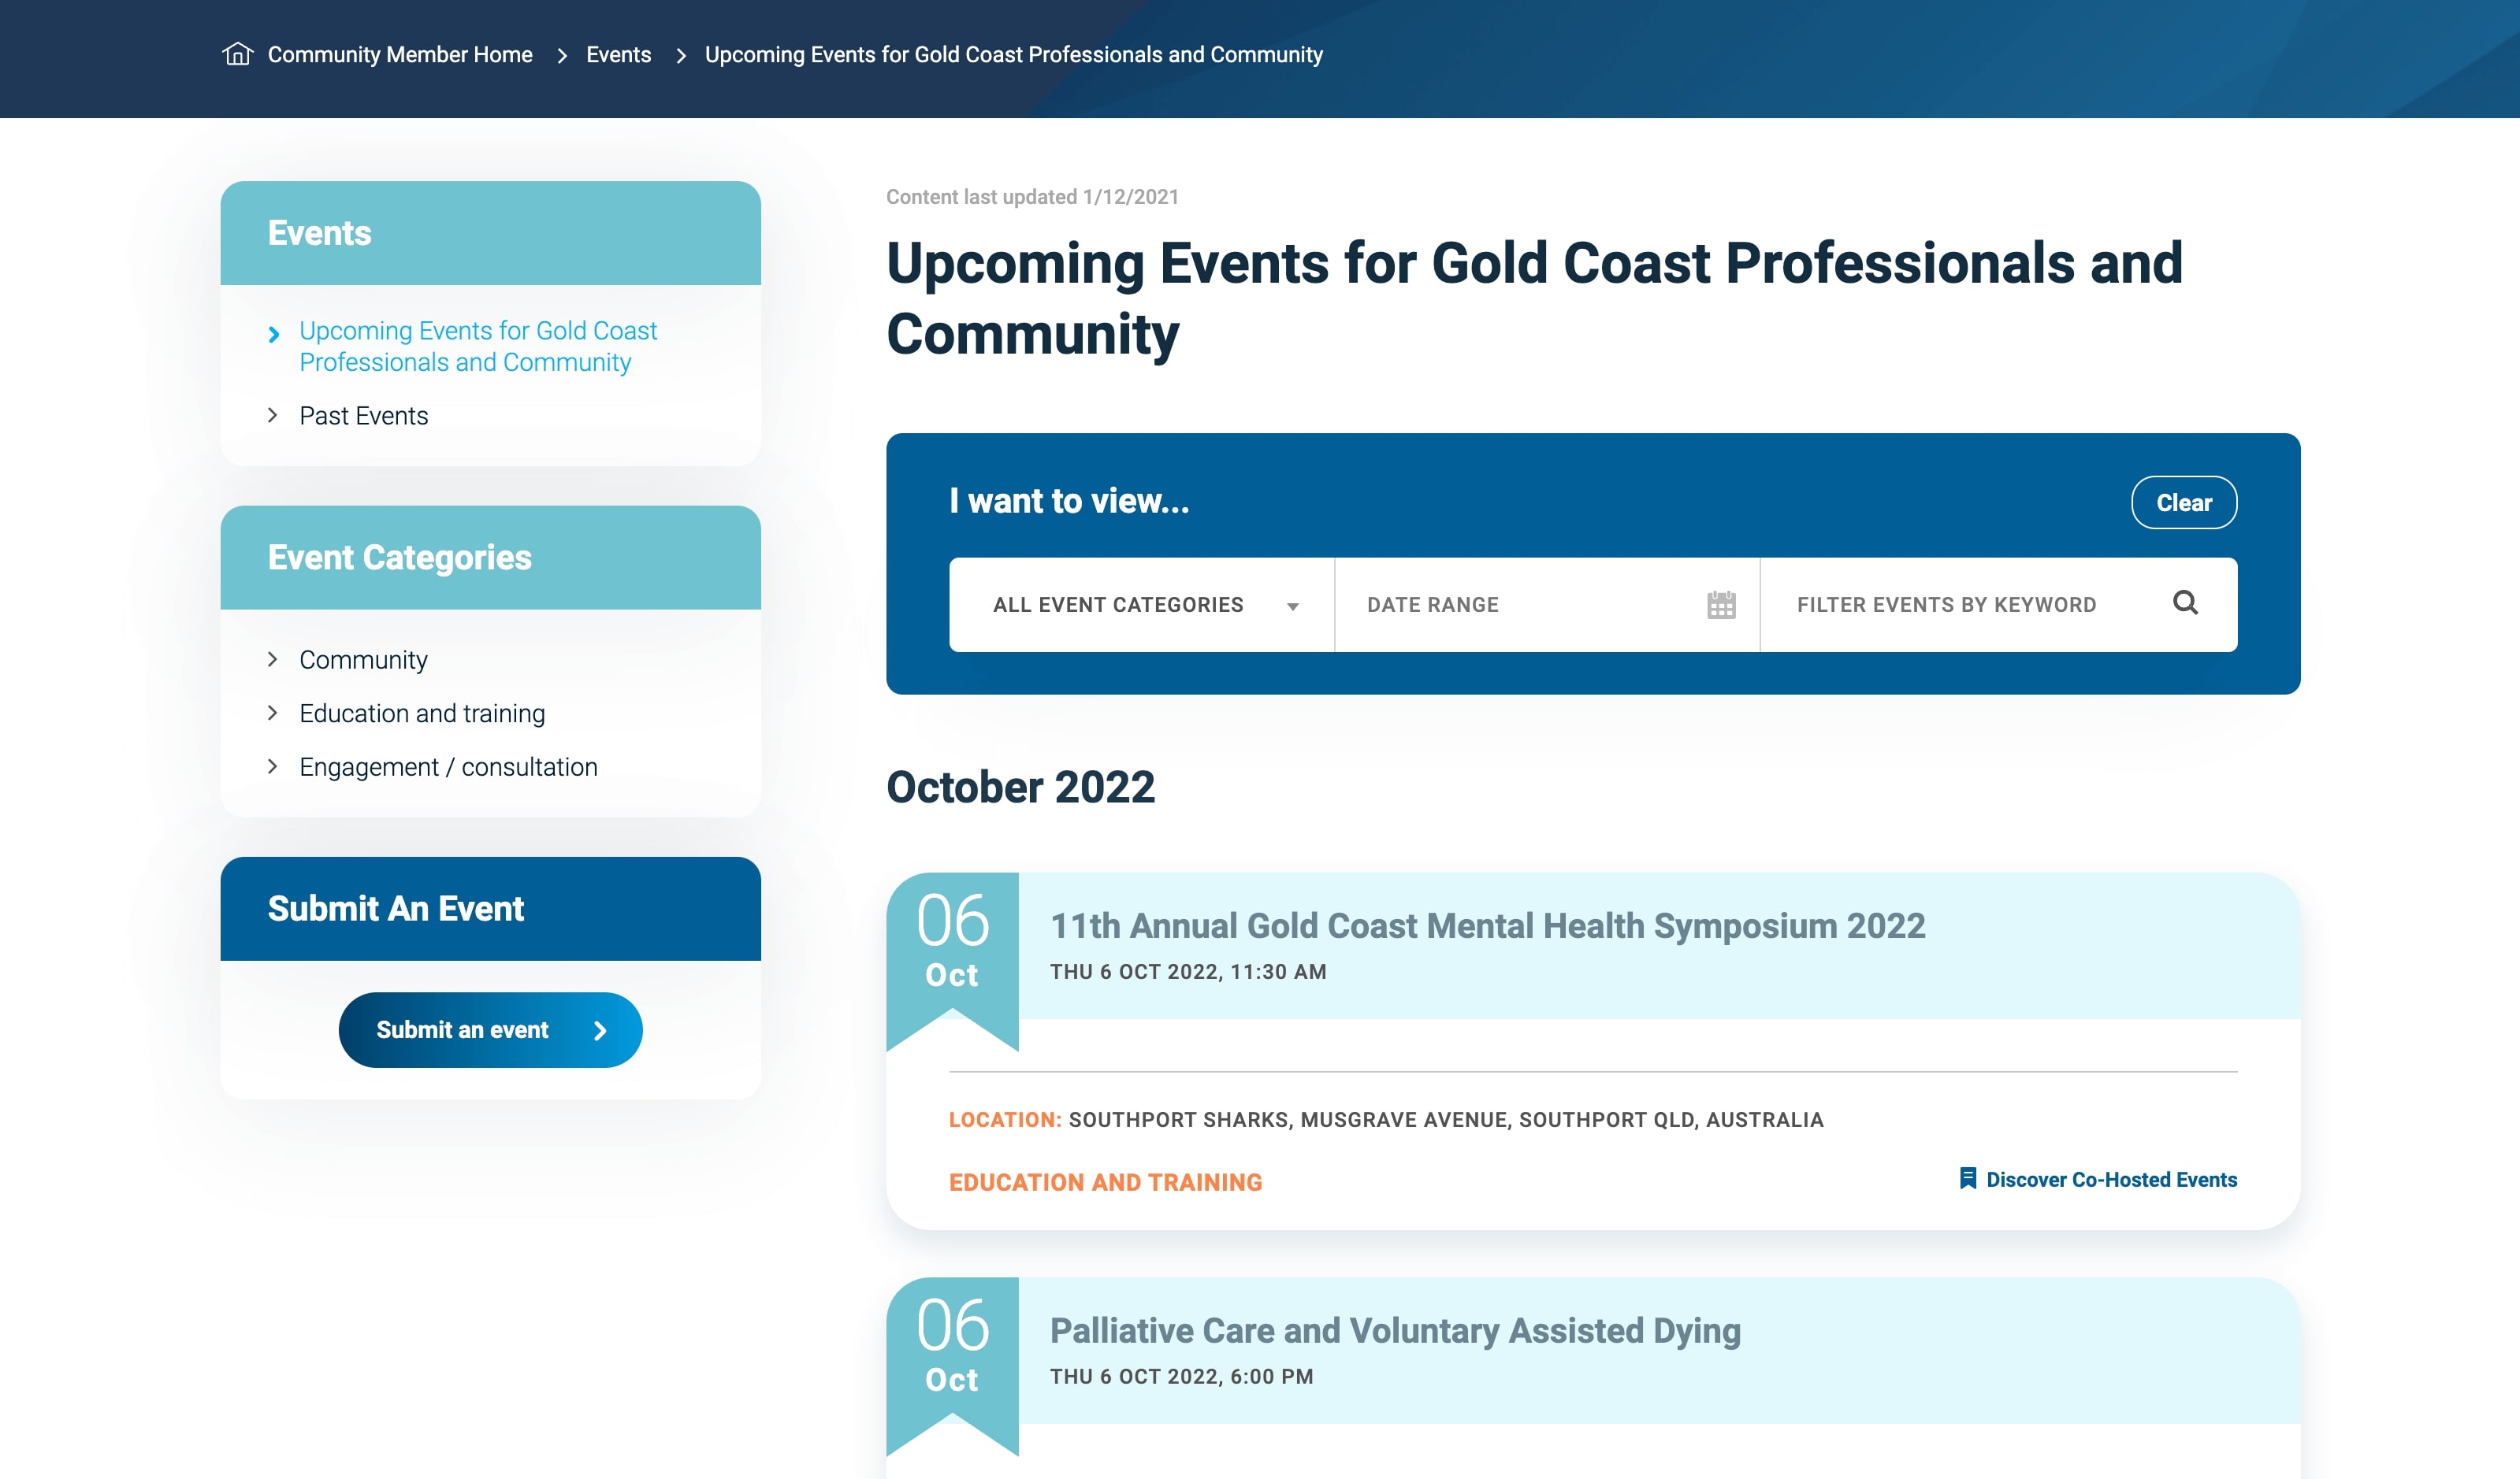Viewport: 2520px width, 1479px height.
Task: Click the chevron beside Education and training
Action: (x=273, y=714)
